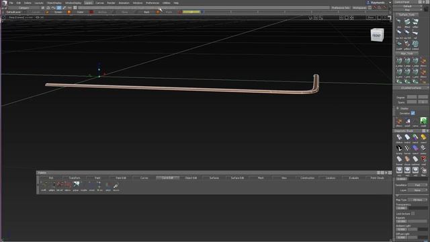Switch to the Evaluate palette tab
Screen dimensions: 430x242
[354, 177]
